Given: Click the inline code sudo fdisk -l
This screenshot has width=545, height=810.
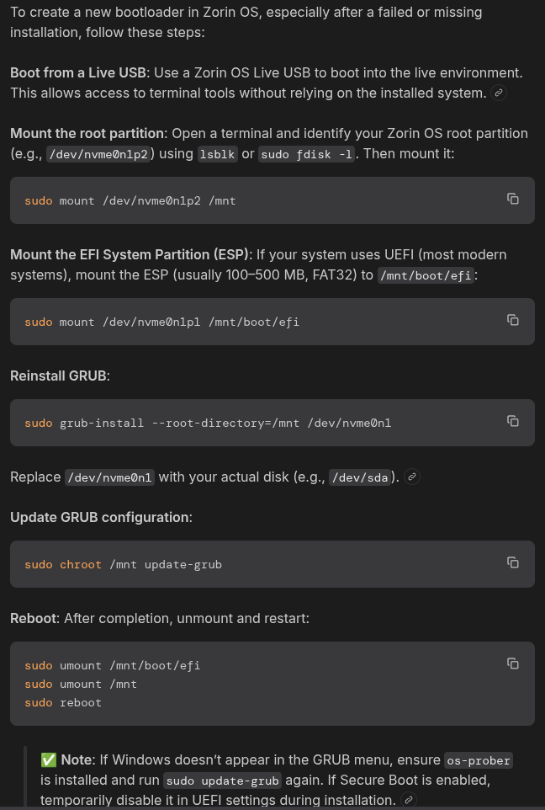Looking at the screenshot, I should 307,154.
